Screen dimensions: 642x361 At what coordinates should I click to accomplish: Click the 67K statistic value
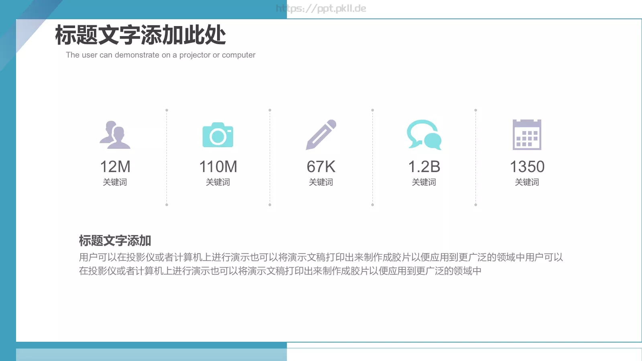point(321,166)
